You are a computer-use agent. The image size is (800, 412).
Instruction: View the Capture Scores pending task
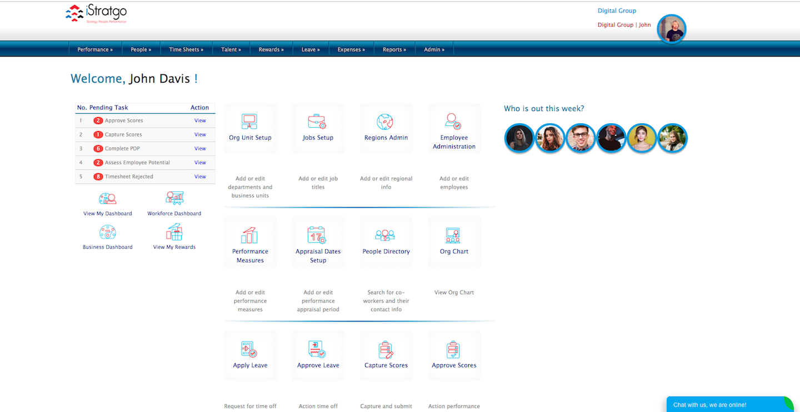tap(200, 134)
